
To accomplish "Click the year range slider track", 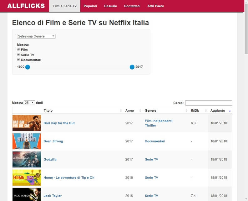I will [x=80, y=68].
